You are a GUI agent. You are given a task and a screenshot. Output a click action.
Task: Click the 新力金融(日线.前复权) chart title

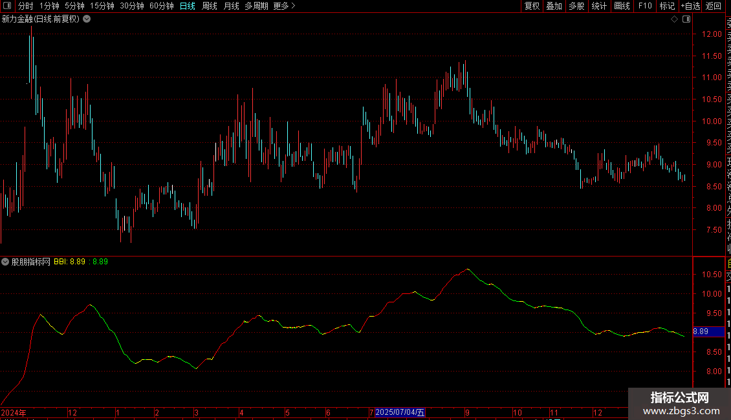[x=41, y=19]
